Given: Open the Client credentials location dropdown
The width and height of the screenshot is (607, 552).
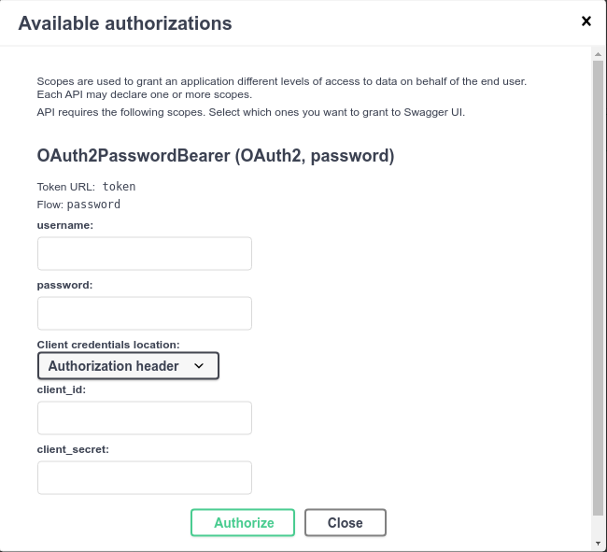Looking at the screenshot, I should 128,366.
